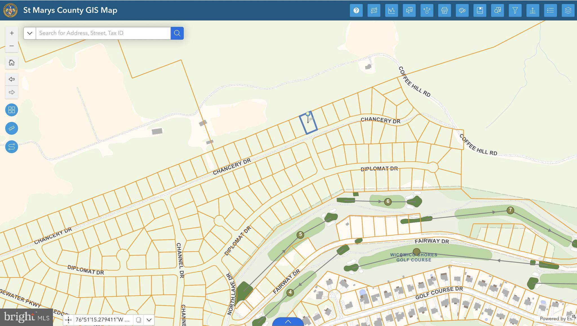577x326 pixels.
Task: Open the Print widget
Action: point(444,10)
